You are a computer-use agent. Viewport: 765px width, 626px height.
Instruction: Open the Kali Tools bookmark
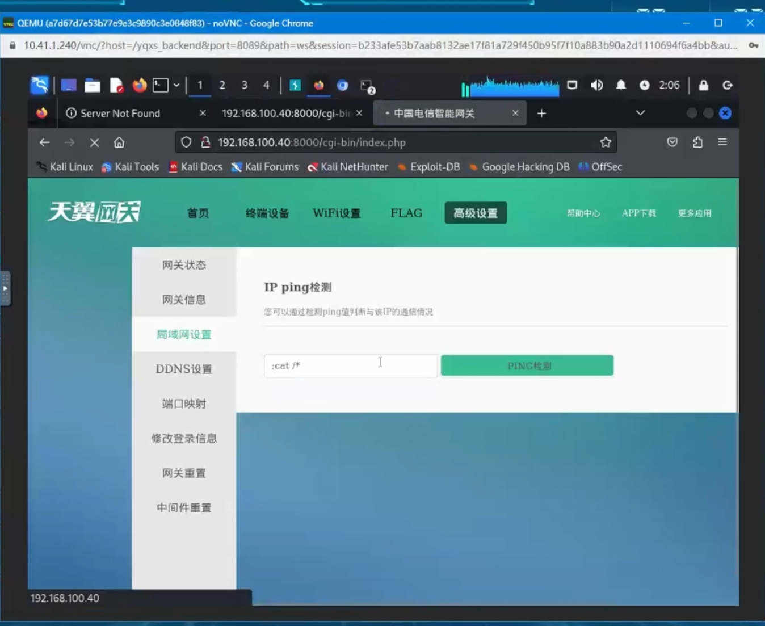131,167
